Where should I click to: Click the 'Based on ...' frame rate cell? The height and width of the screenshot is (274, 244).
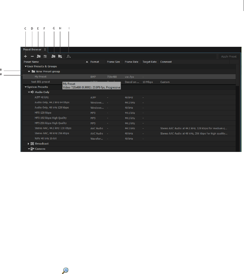pyautogui.click(x=132, y=82)
